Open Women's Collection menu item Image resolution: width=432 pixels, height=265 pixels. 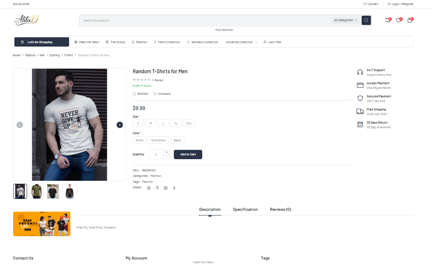203,42
